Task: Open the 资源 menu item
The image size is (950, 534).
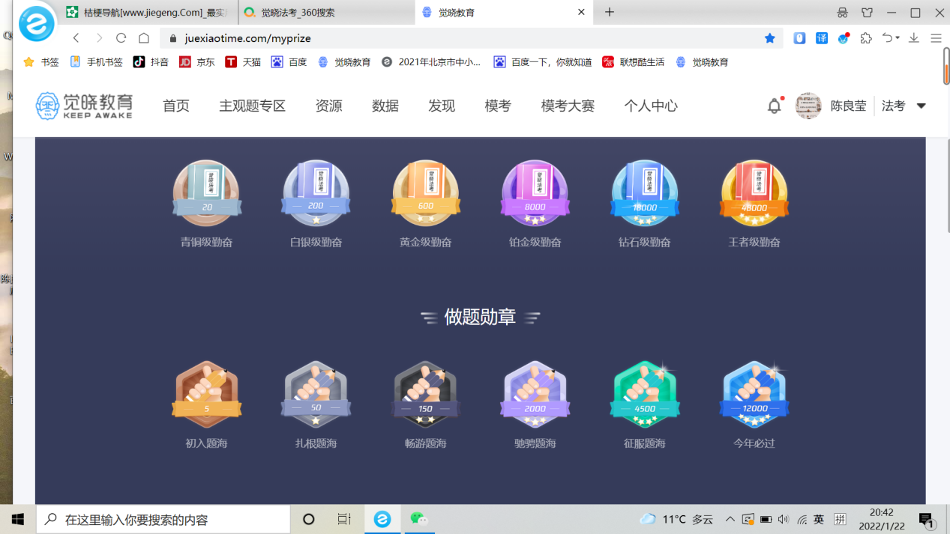Action: pyautogui.click(x=329, y=106)
